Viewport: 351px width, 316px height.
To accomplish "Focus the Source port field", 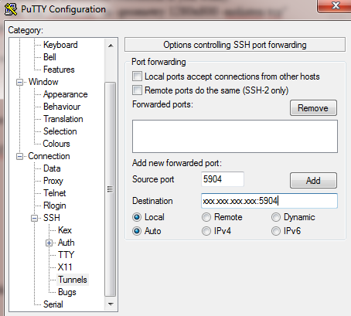I will 223,179.
